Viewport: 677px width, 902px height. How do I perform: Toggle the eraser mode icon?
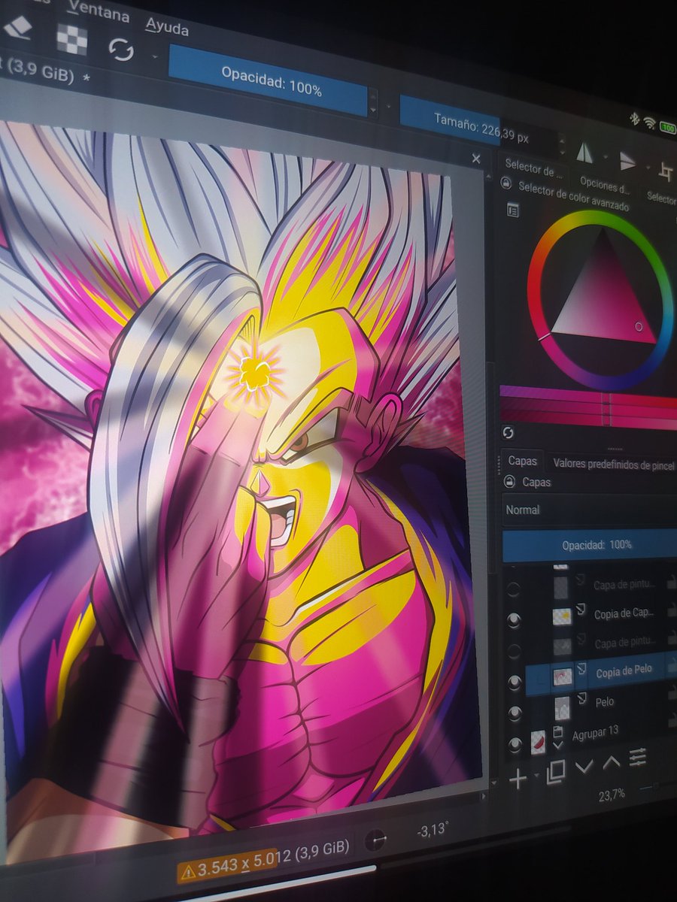(x=17, y=28)
